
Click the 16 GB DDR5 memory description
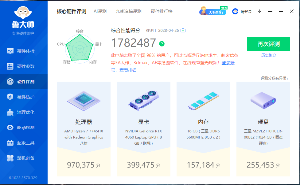coord(203,134)
